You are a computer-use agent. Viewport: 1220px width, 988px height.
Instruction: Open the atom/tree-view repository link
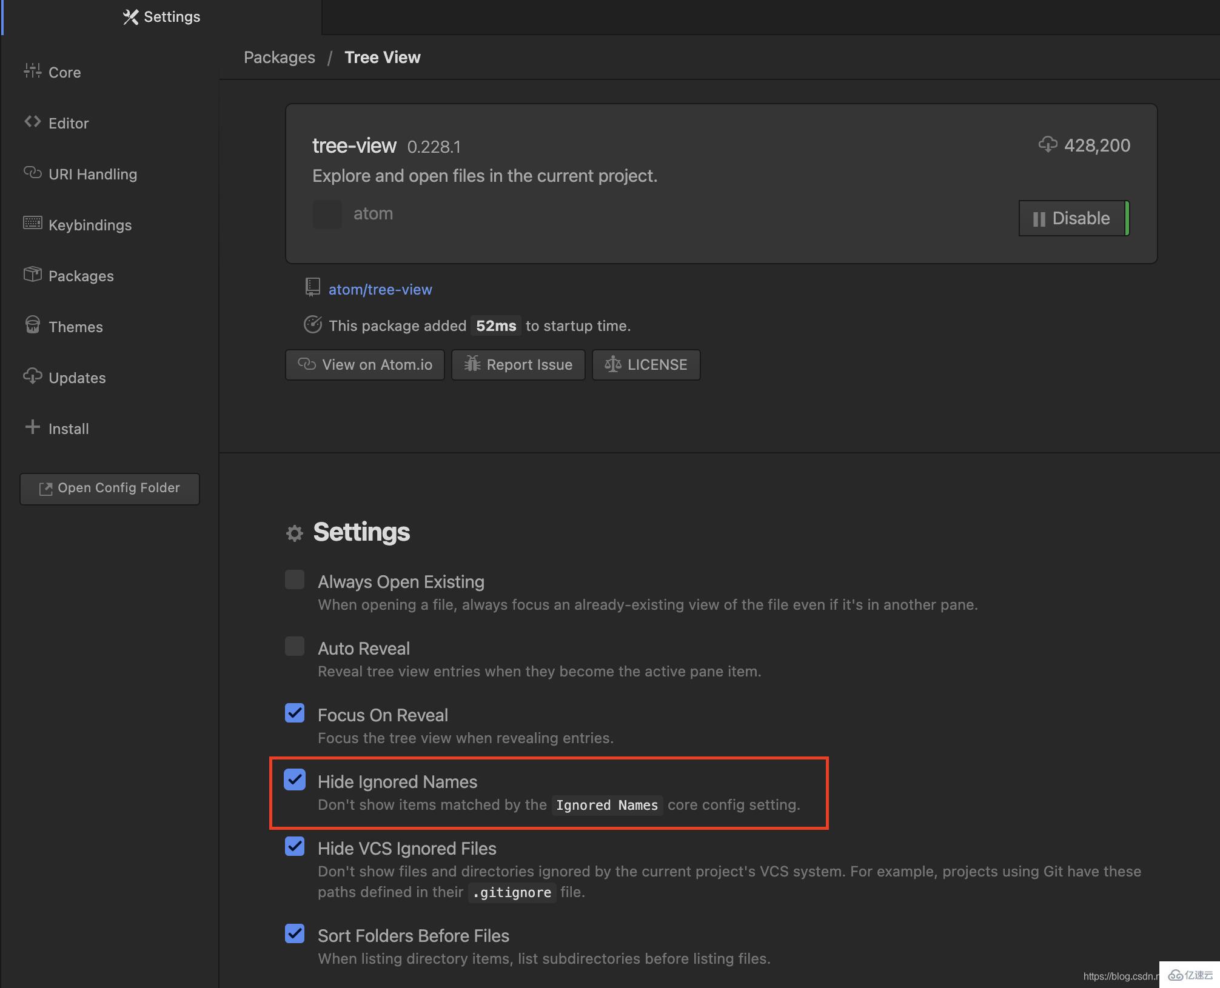pyautogui.click(x=380, y=290)
